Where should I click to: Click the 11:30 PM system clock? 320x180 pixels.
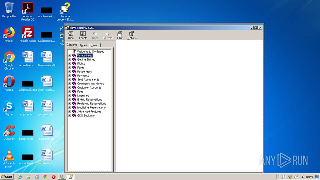[307, 177]
